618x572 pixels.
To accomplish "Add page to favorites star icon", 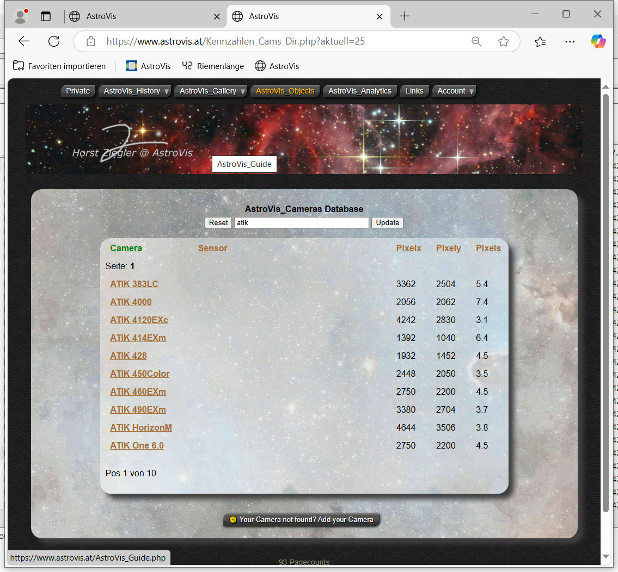I will (503, 41).
